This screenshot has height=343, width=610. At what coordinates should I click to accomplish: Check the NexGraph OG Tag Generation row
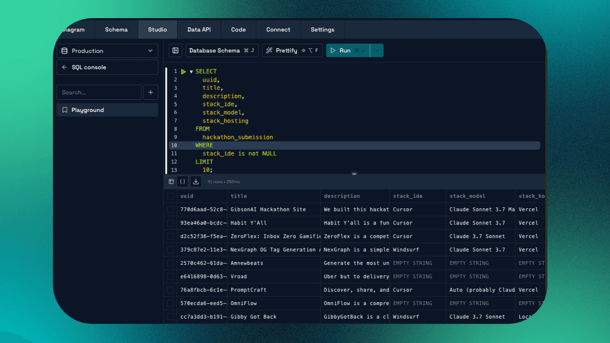170,249
